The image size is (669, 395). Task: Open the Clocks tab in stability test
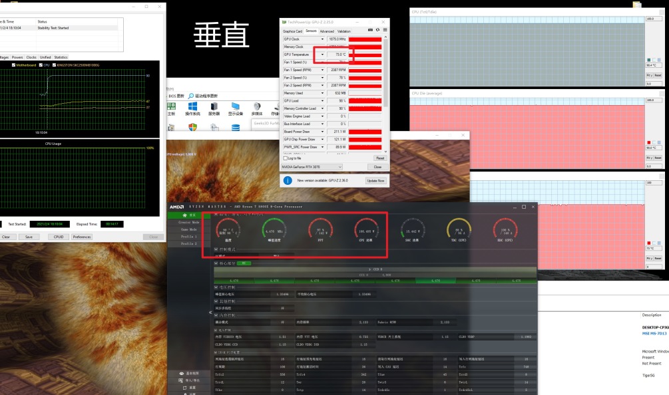click(x=31, y=57)
